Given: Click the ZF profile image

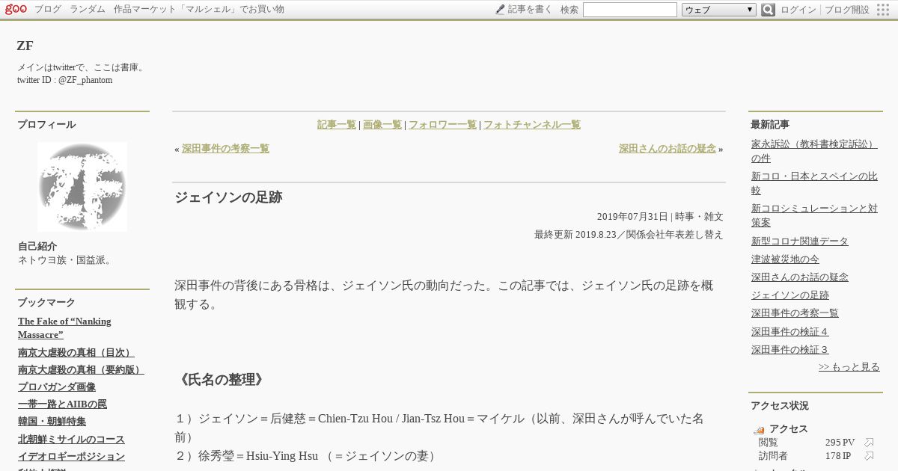Looking at the screenshot, I should [82, 187].
